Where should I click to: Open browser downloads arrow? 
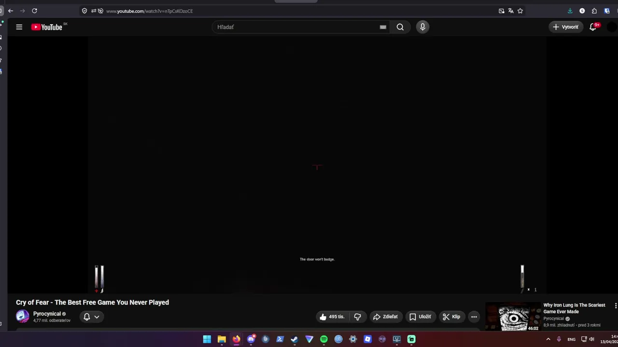[x=570, y=11]
